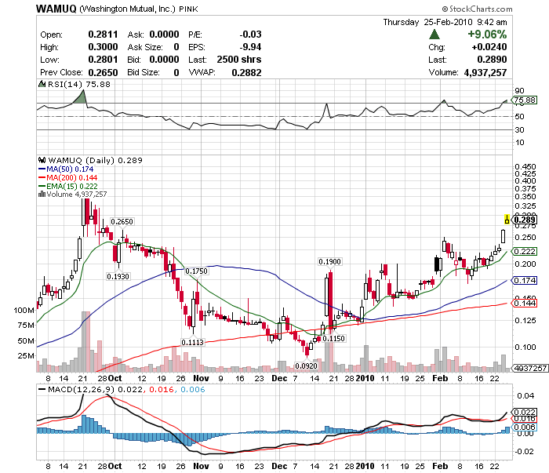Click the yellow latest-candle marker beside 0.289

(507, 219)
